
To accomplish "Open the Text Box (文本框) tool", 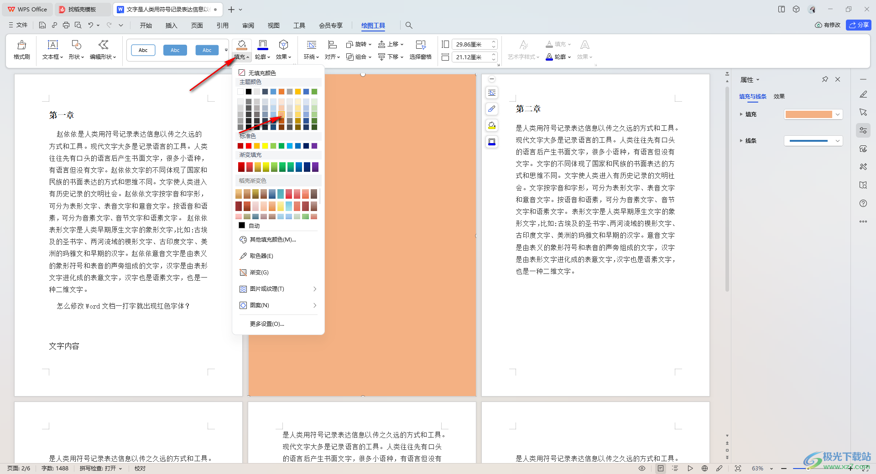I will click(52, 50).
